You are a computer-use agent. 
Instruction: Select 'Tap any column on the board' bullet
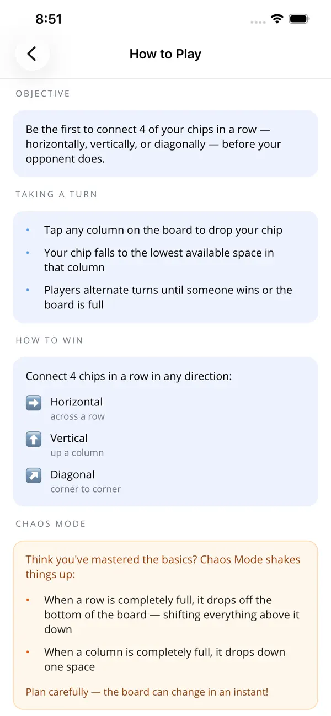163,231
